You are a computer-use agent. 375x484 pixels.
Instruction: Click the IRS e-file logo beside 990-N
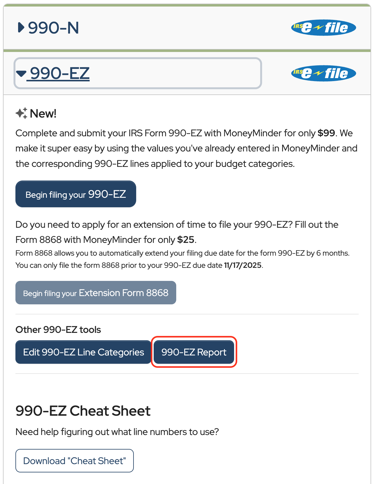point(323,28)
